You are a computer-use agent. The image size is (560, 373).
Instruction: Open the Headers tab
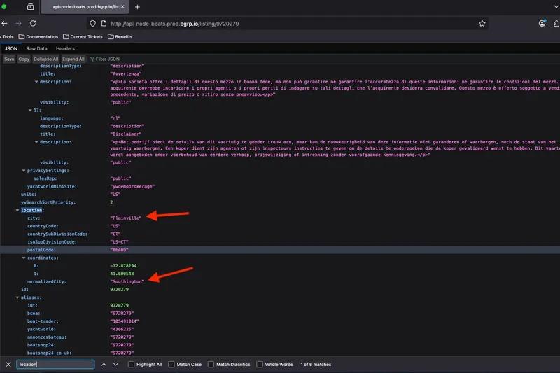coord(65,48)
